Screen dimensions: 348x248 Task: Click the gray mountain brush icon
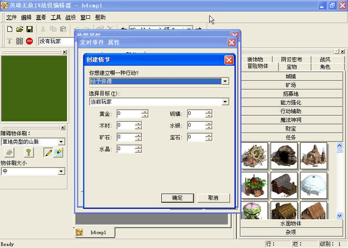pyautogui.click(x=10, y=152)
